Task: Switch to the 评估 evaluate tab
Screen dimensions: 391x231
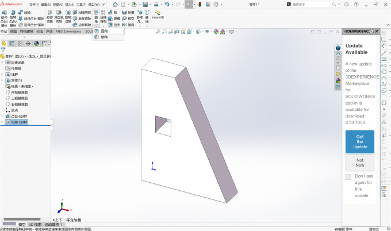Action: [x=49, y=31]
